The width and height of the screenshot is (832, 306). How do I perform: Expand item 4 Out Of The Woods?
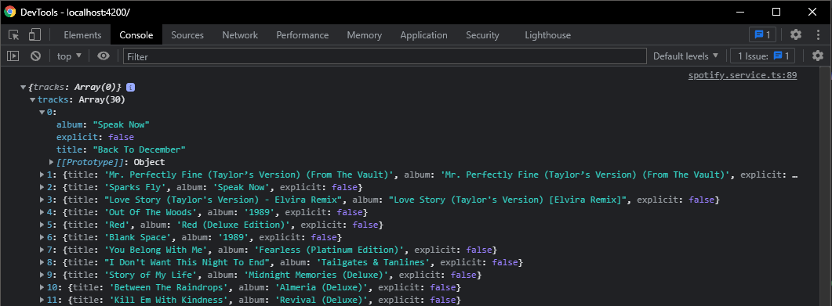[x=42, y=212]
